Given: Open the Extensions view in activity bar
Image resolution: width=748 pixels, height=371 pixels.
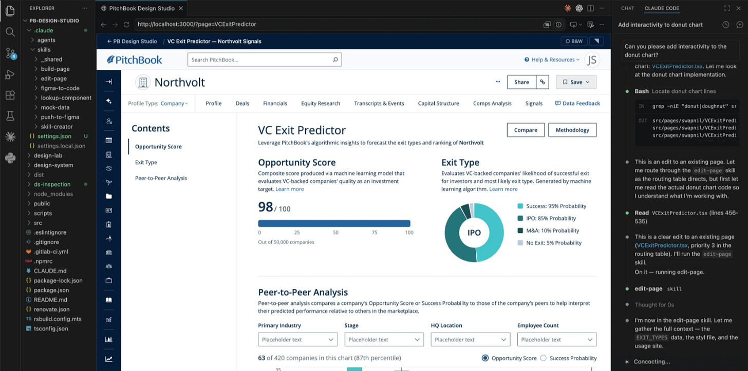Looking at the screenshot, I should point(10,95).
